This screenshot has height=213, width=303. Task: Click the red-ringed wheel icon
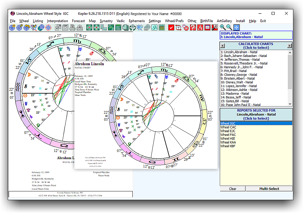tap(48, 28)
